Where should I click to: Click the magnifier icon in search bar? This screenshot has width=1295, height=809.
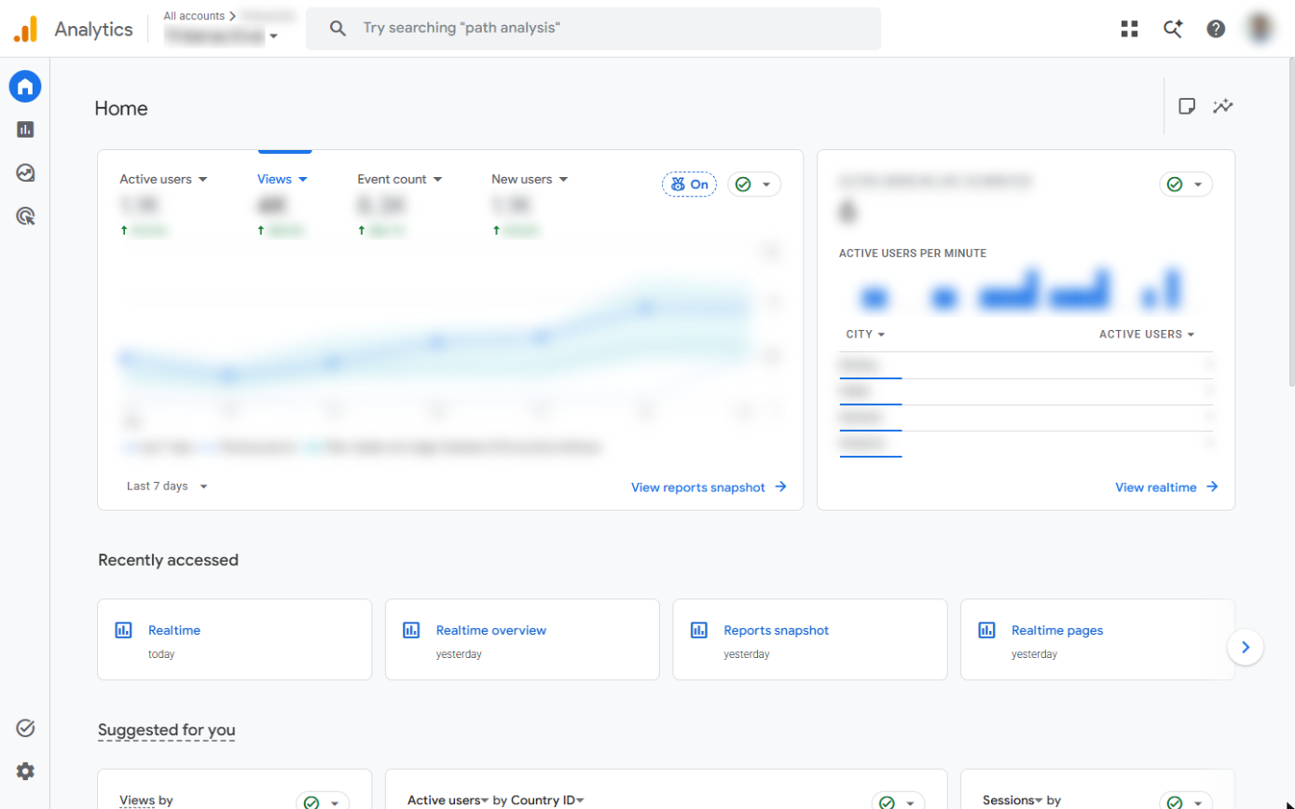pos(338,28)
